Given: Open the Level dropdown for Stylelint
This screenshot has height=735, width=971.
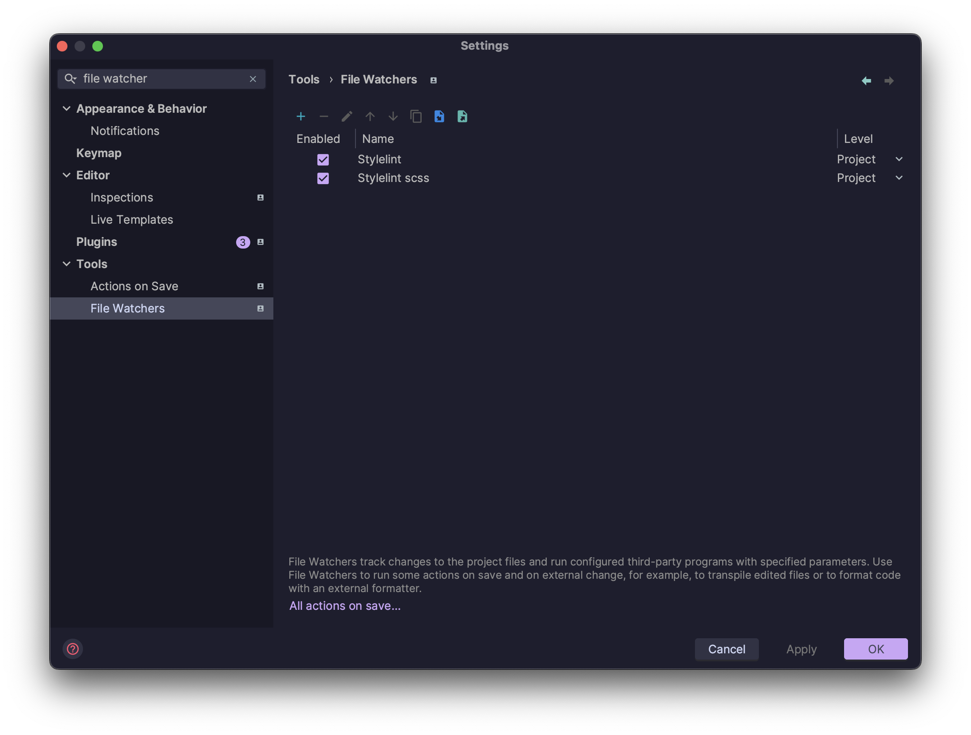Looking at the screenshot, I should (x=899, y=159).
